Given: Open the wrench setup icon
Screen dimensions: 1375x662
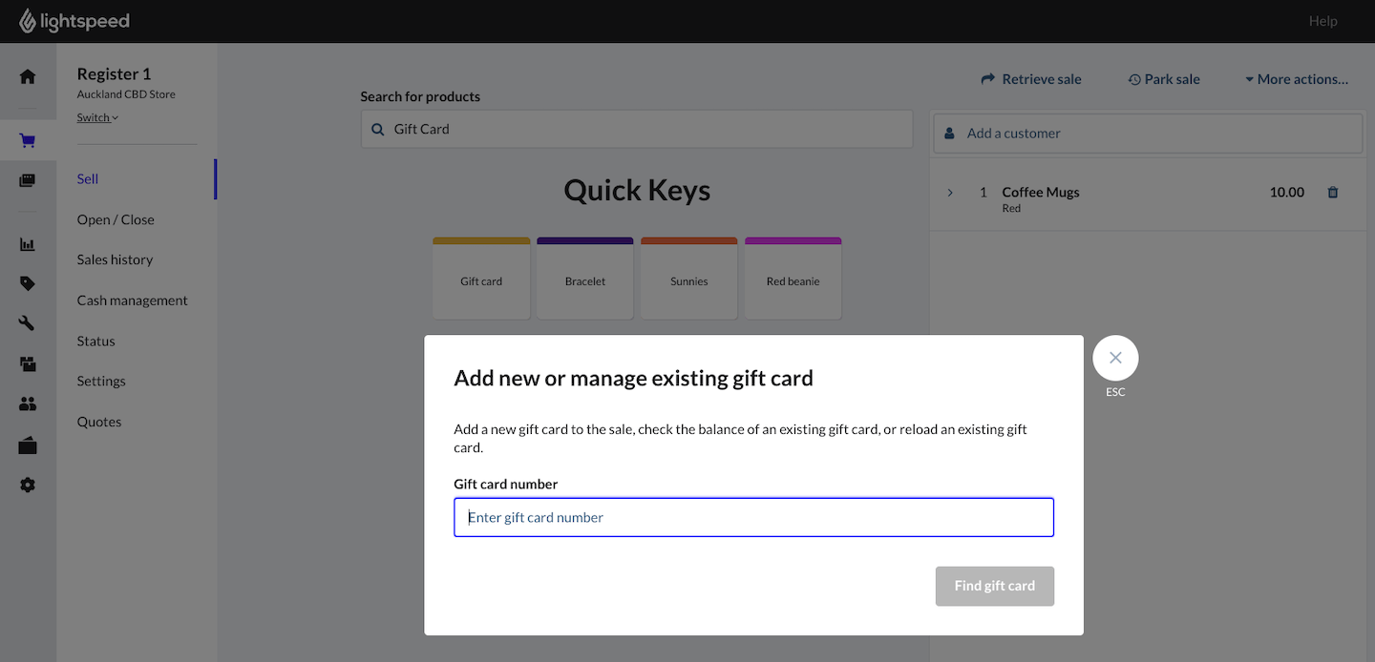Looking at the screenshot, I should pos(28,323).
